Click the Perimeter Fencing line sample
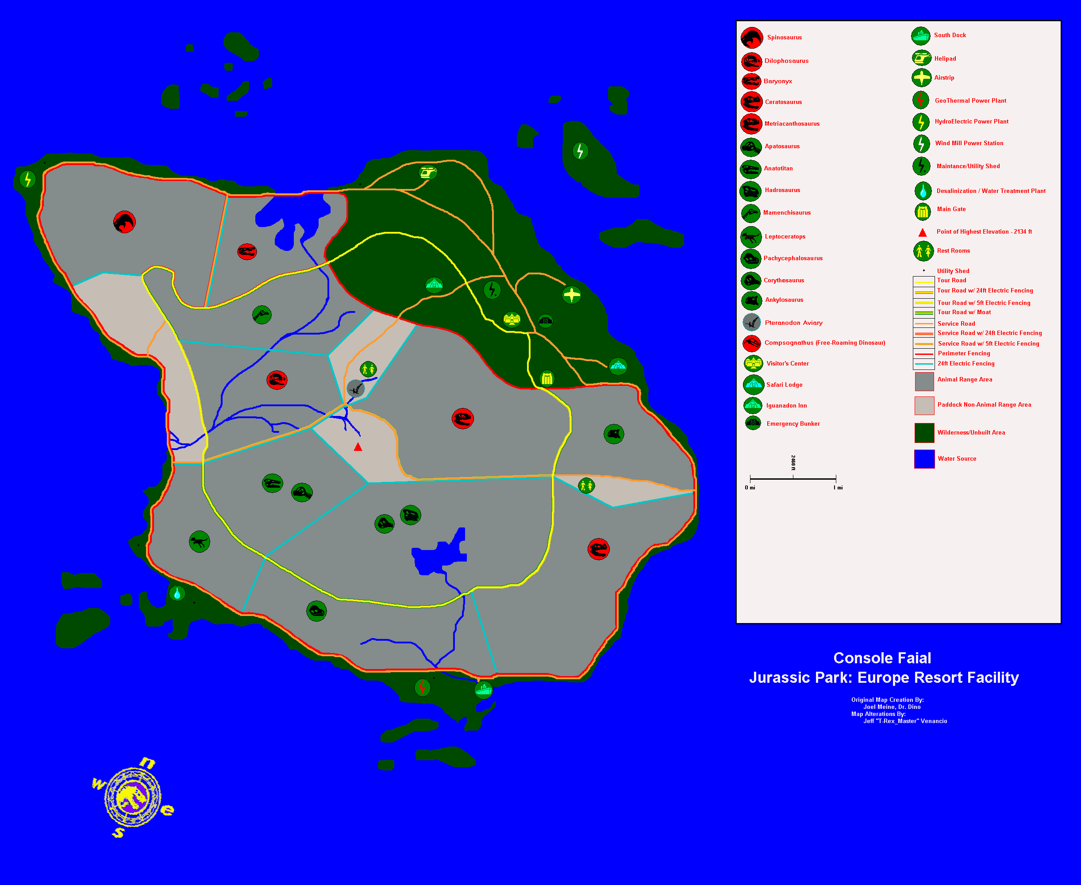This screenshot has width=1081, height=885. coord(923,354)
